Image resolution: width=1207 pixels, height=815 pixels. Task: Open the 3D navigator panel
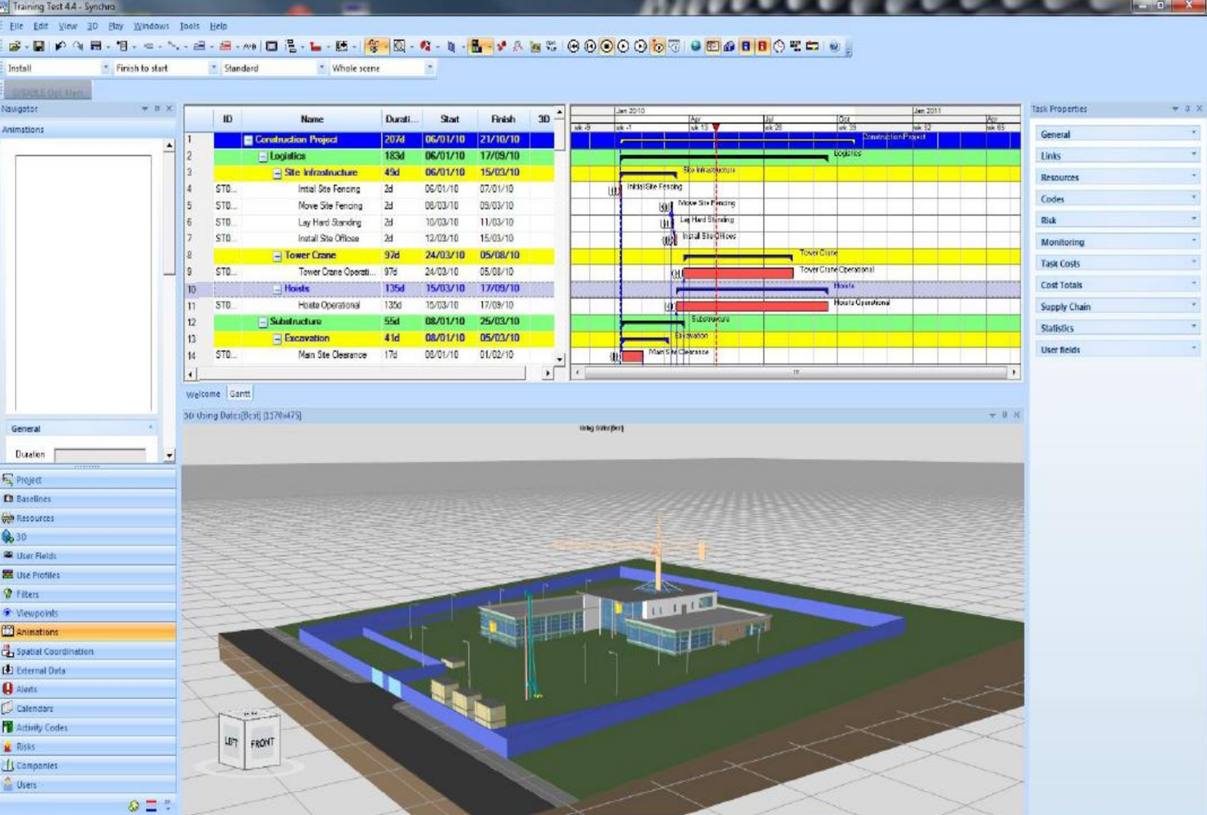pos(88,537)
